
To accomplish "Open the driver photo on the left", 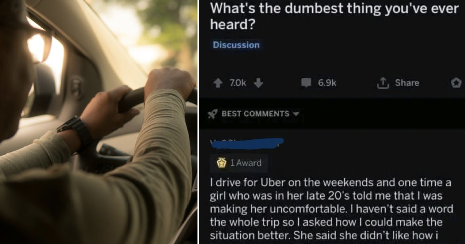I will pyautogui.click(x=99, y=122).
